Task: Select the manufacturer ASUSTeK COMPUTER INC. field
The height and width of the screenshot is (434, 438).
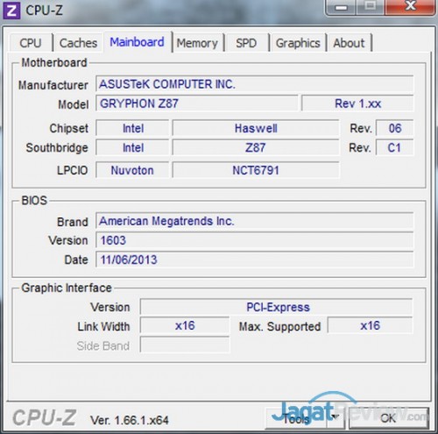Action: click(254, 84)
